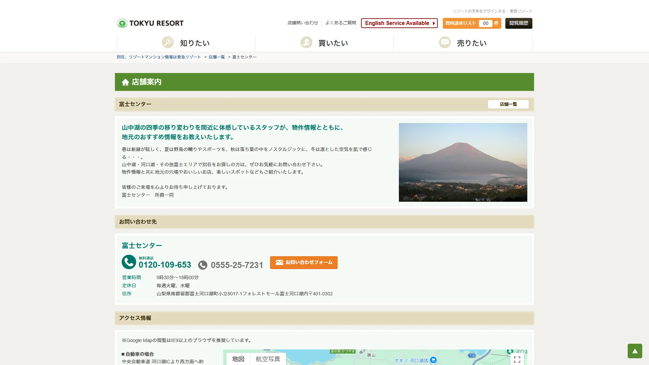The image size is (649, 365).
Task: Click the magnifier icon beside 知りたい
Action: (168, 42)
